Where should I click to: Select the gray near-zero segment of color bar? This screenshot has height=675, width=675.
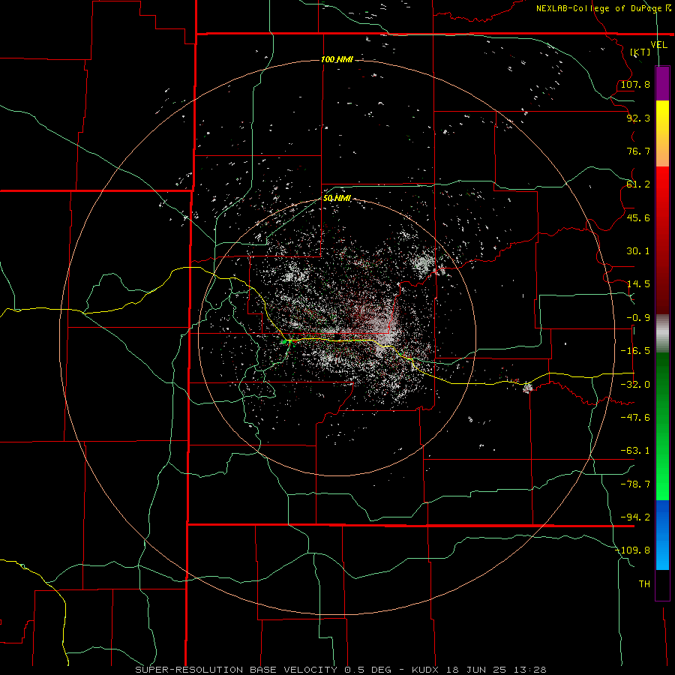[x=662, y=334]
